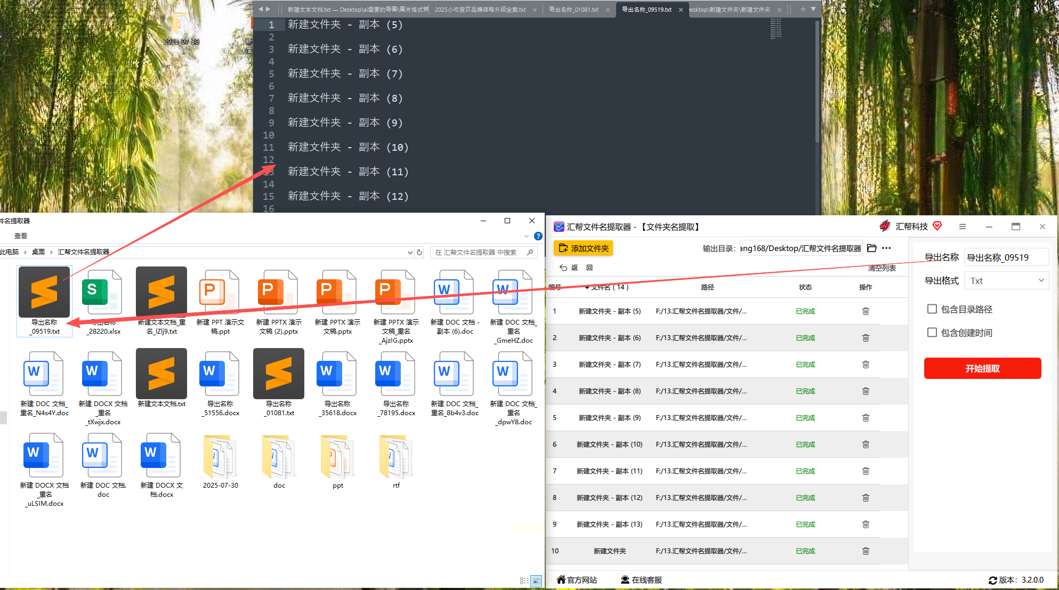Open 在线客服 (online customer service)
The image size is (1059, 590).
(x=641, y=580)
